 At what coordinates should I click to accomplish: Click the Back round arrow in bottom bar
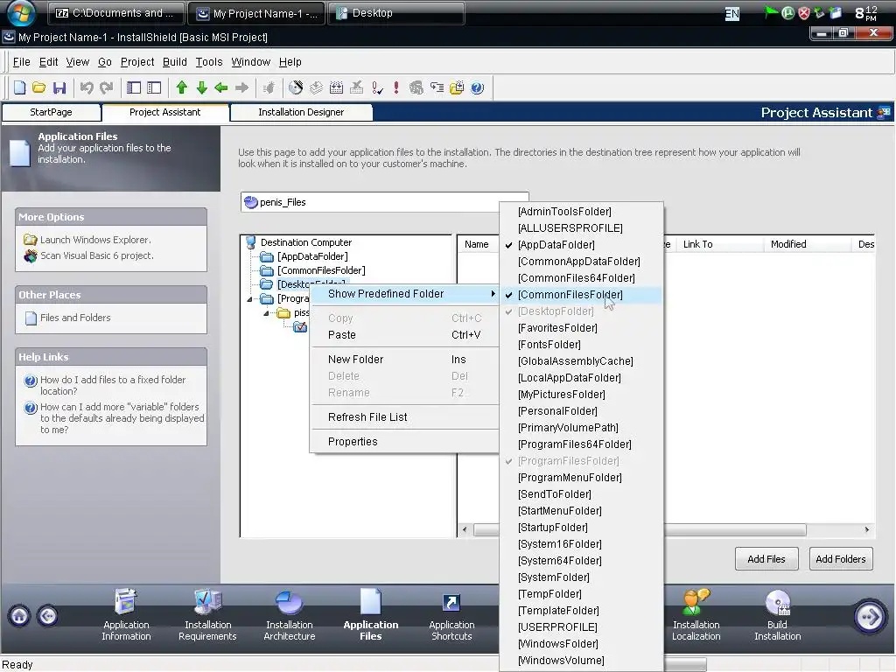point(48,616)
